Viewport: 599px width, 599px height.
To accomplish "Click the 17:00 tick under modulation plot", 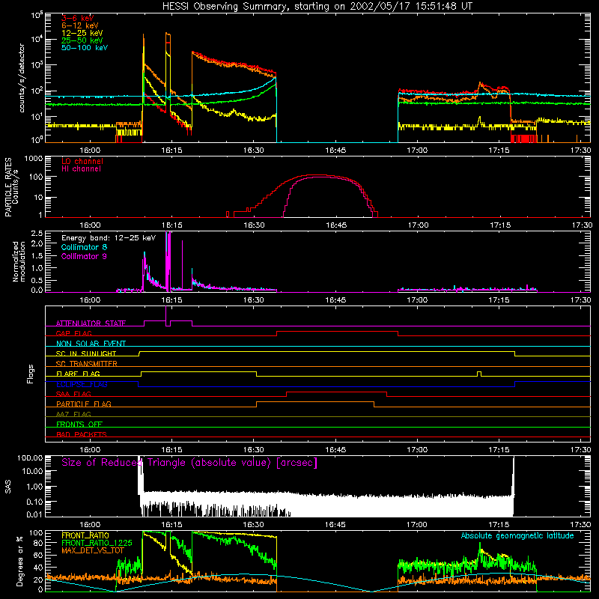I will point(417,300).
